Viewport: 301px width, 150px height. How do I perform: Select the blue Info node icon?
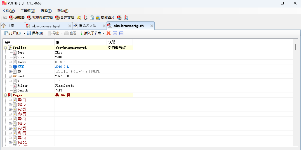click(15, 67)
